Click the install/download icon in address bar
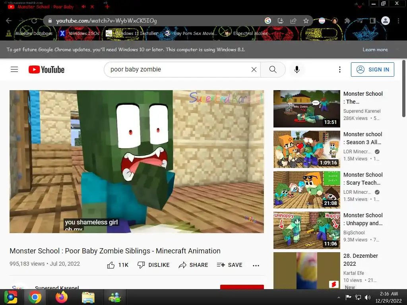 point(280,21)
